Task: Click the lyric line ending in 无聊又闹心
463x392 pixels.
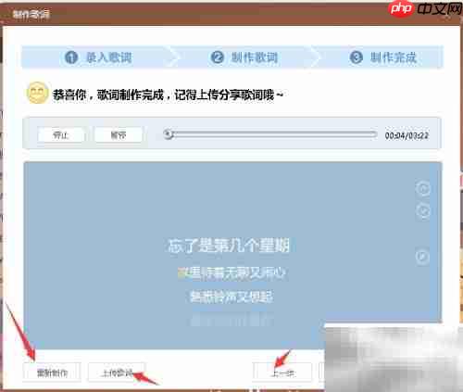Action: (231, 273)
